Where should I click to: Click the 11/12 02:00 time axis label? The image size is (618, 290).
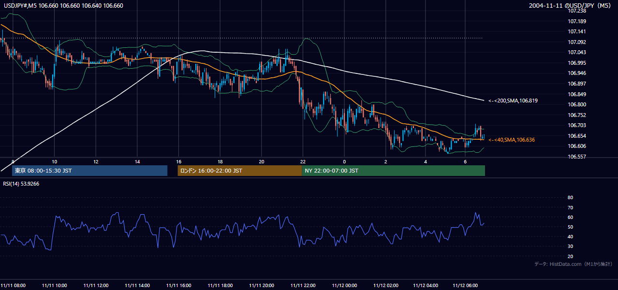pos(385,286)
